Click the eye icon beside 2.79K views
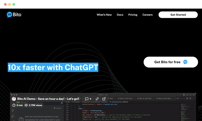Screen dimensions: 202x121 [x=26, y=105]
